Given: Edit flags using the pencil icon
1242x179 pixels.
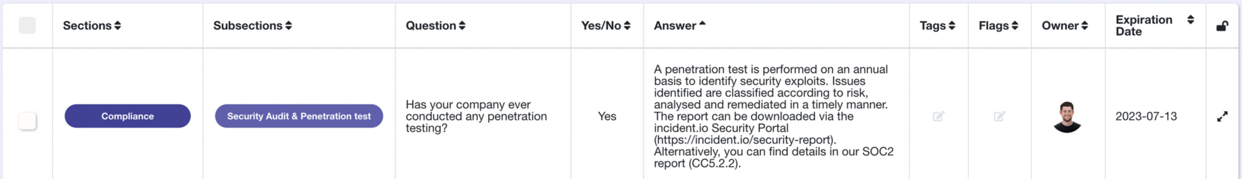Looking at the screenshot, I should click(999, 116).
